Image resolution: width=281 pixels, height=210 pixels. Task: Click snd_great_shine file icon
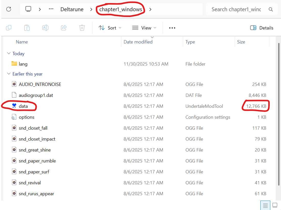pyautogui.click(x=14, y=149)
